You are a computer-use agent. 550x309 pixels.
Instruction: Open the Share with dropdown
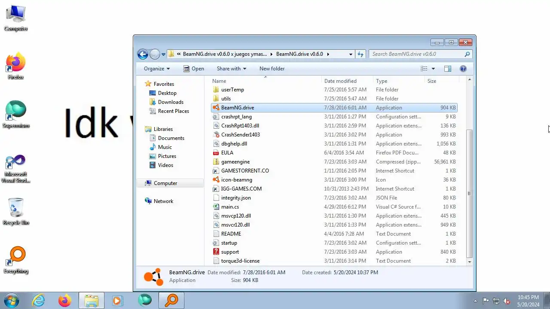(232, 69)
